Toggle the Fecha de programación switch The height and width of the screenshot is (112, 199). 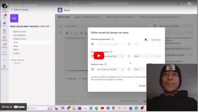click(x=147, y=40)
